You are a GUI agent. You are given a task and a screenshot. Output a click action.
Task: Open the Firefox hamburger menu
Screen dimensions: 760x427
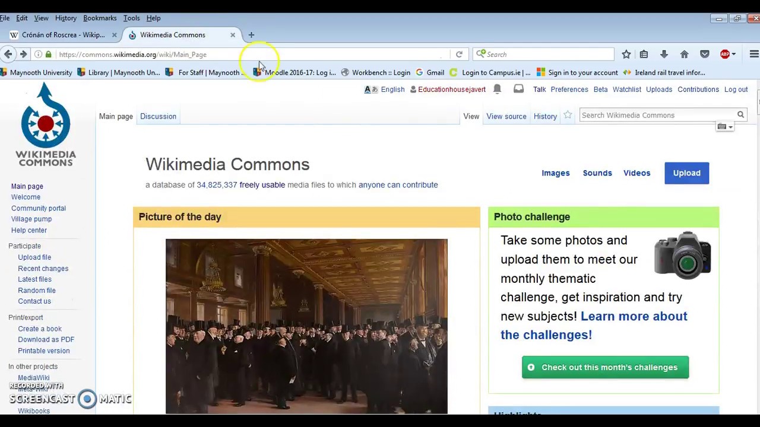coord(754,55)
